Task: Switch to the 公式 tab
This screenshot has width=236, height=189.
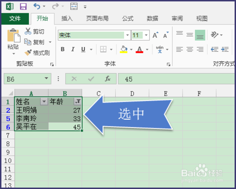Action: click(128, 18)
